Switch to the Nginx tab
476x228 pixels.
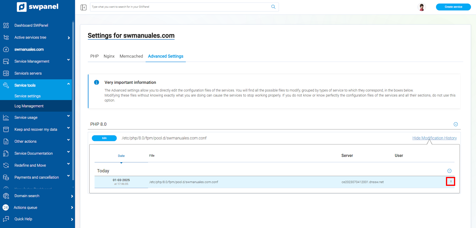point(109,56)
